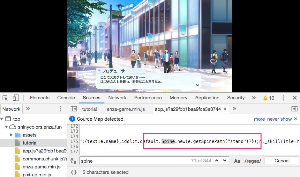Toggle the /regex/ search option
Image resolution: width=300 pixels, height=177 pixels.
[x=253, y=161]
